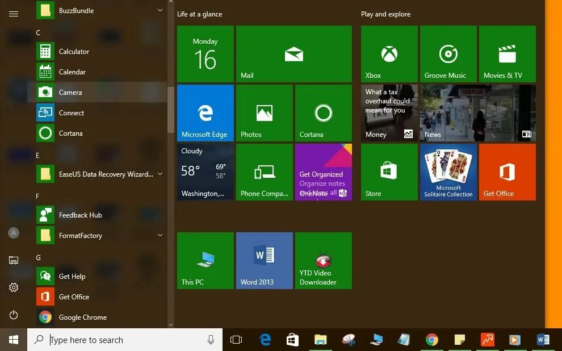Open the Xbox tile
This screenshot has width=562, height=351.
[x=389, y=54]
